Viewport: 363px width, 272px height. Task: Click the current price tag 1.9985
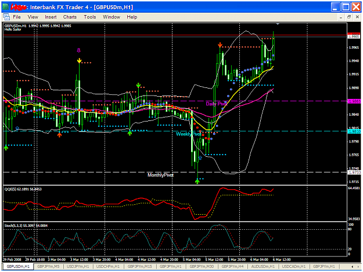pos(354,36)
